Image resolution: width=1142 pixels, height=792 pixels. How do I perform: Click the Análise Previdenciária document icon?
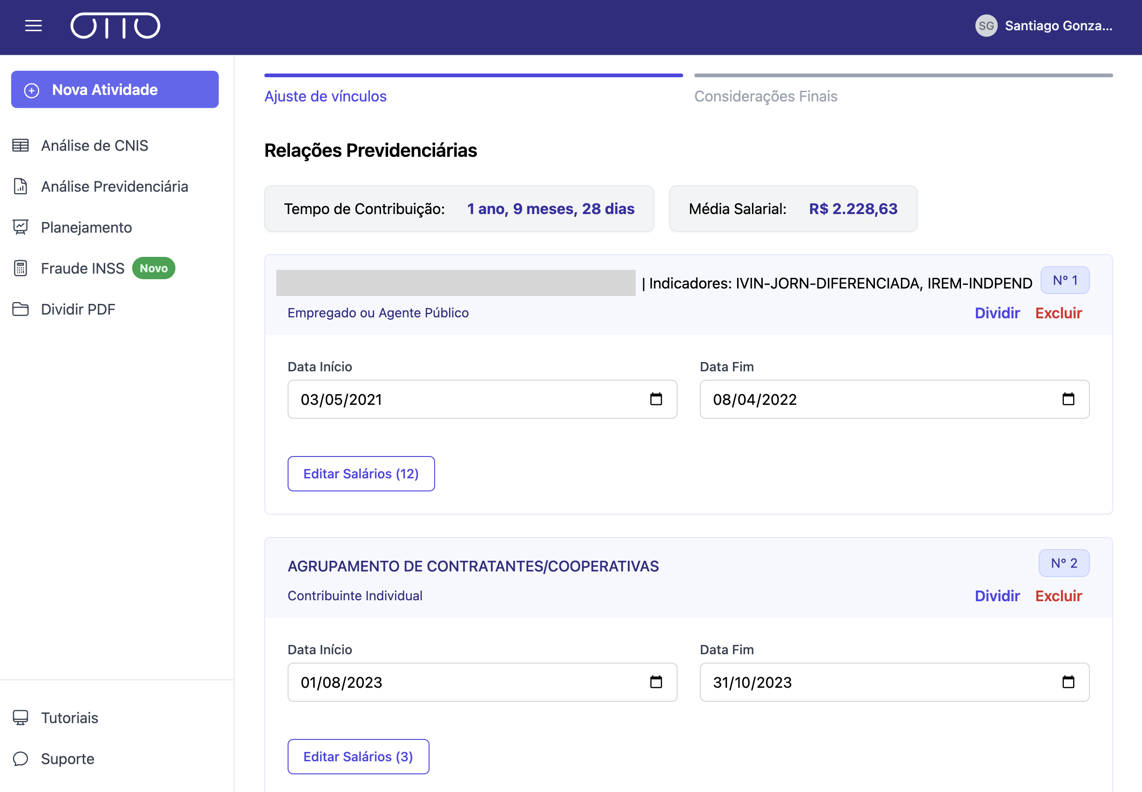(x=20, y=186)
